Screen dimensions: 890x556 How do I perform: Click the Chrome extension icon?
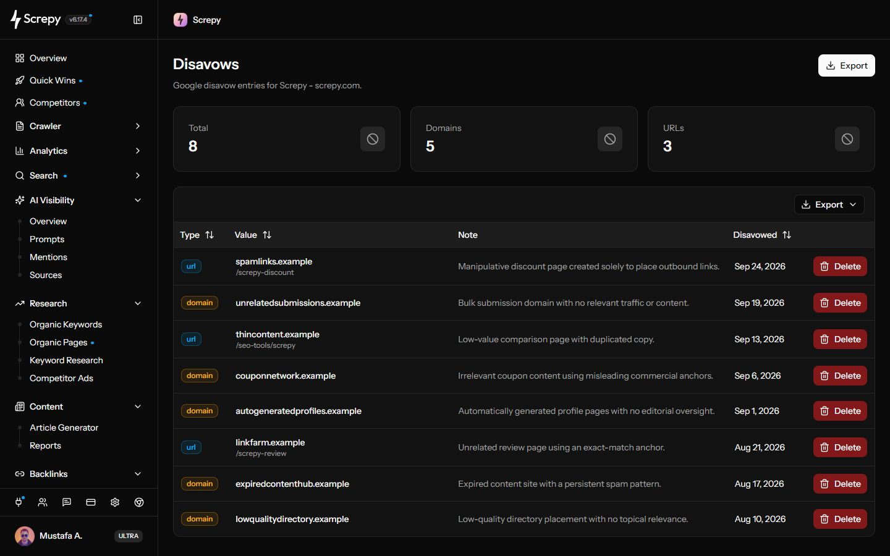click(x=139, y=502)
